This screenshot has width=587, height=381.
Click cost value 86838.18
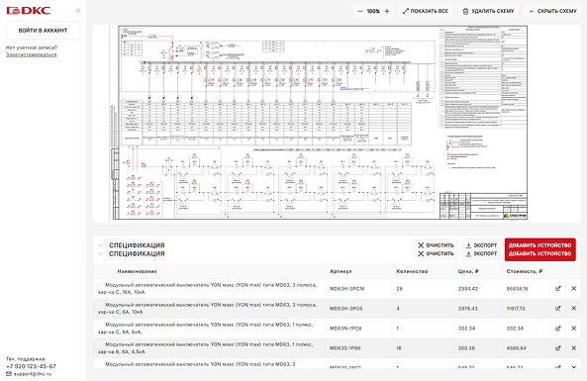pyautogui.click(x=517, y=289)
